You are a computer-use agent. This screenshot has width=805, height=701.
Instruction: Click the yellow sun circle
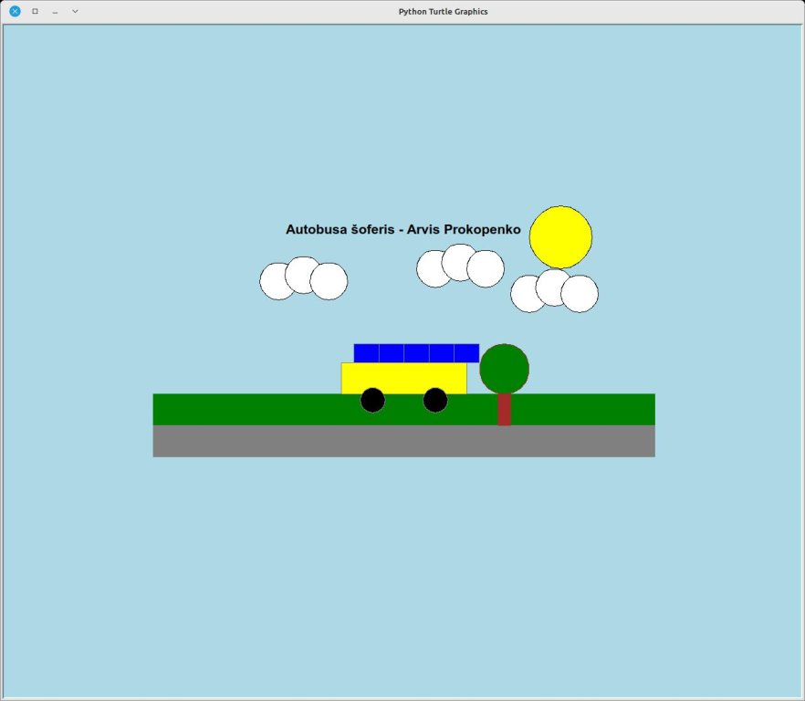560,237
